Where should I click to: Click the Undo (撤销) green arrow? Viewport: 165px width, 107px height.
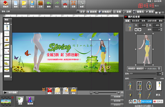(x=49, y=4)
